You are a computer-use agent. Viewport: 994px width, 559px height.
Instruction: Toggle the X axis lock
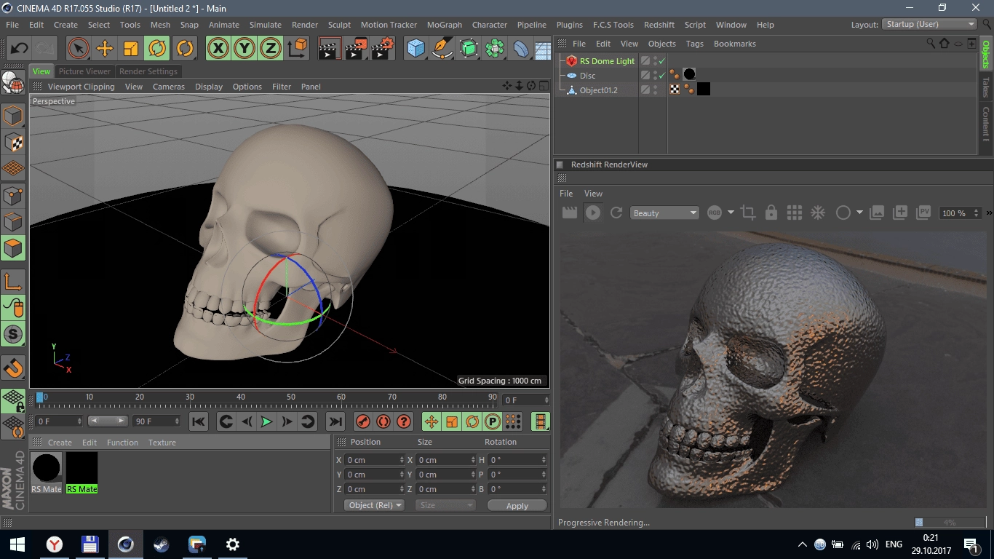pos(218,49)
